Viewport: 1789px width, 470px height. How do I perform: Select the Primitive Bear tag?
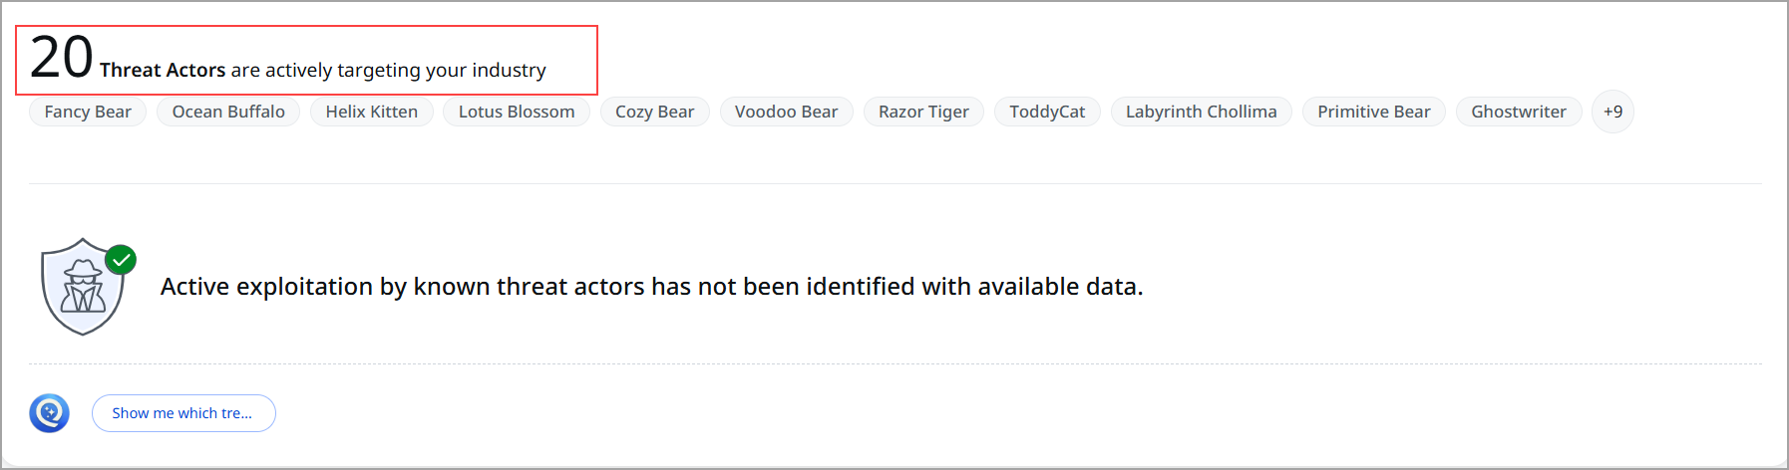(1373, 112)
